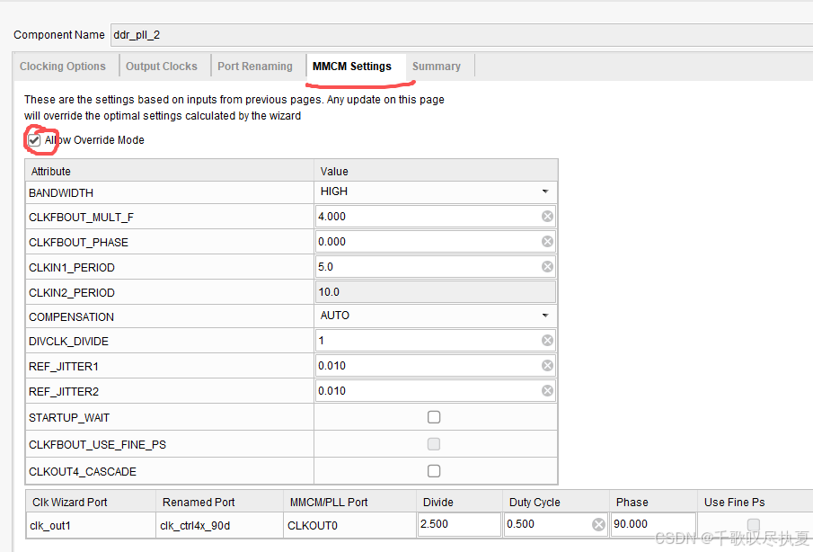Enable CLKOUT4_CASCADE checkbox
Image resolution: width=813 pixels, height=552 pixels.
click(x=434, y=471)
